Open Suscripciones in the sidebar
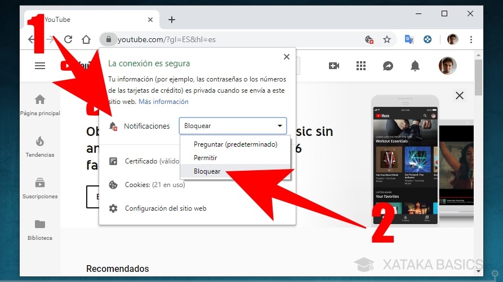This screenshot has height=282, width=503. (40, 189)
